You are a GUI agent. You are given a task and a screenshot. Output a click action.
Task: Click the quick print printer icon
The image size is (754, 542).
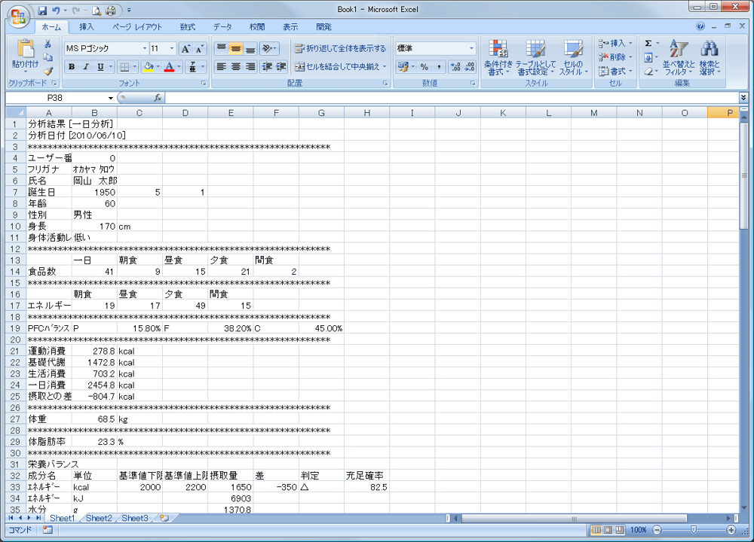111,10
